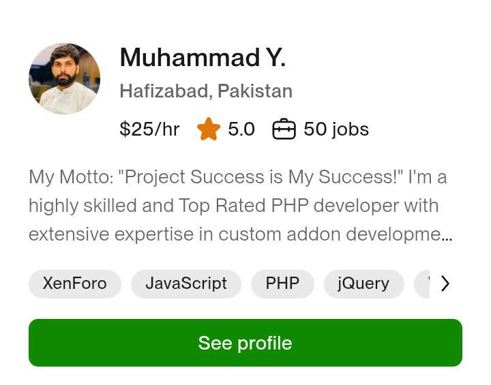This screenshot has height=385, width=491.
Task: Click the Hafizabad, Pakistan location text
Action: click(x=206, y=91)
